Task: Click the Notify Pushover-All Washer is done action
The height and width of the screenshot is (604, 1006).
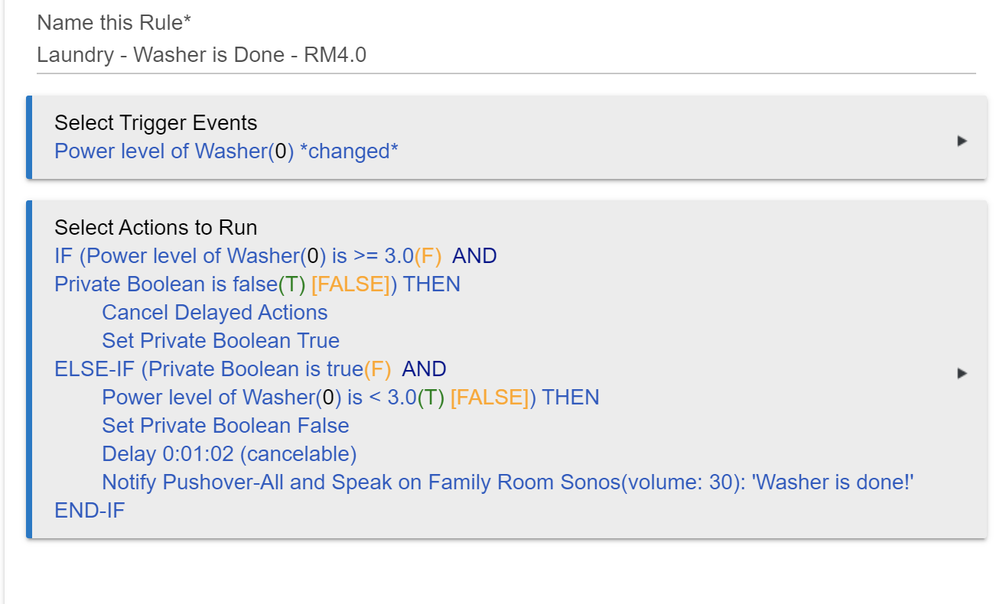Action: (x=508, y=482)
